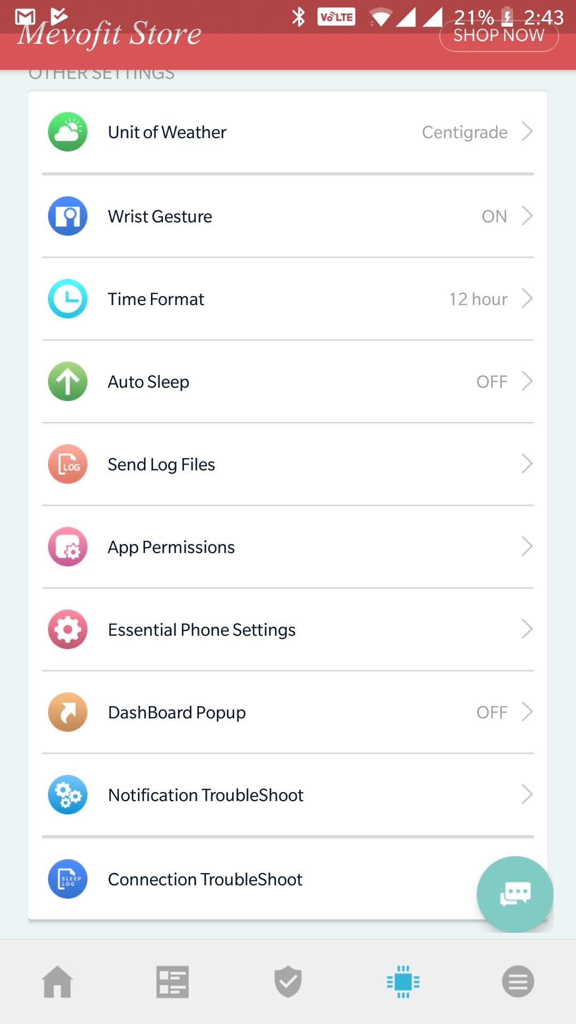This screenshot has width=576, height=1024.
Task: Open Connection TroubleShoot entry
Action: point(205,879)
